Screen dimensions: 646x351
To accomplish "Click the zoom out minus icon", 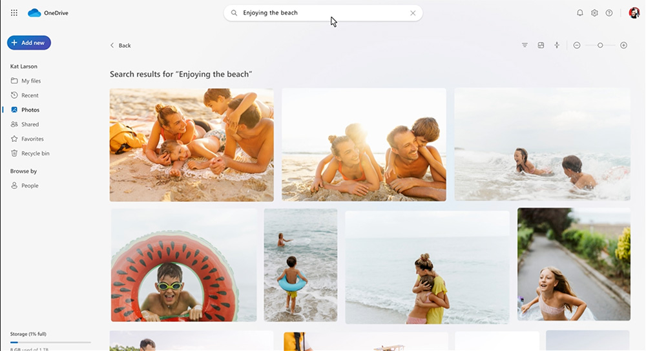I will point(577,45).
